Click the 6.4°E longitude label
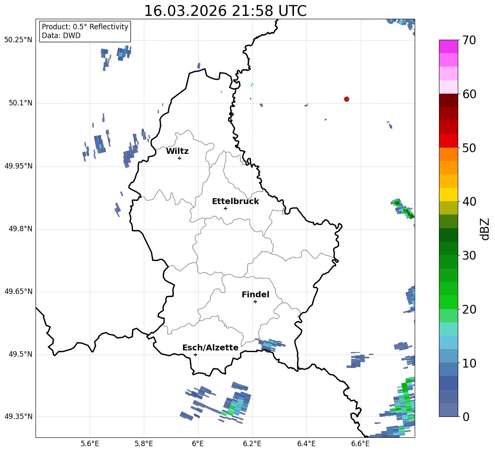The width and height of the screenshot is (495, 452). [x=306, y=444]
